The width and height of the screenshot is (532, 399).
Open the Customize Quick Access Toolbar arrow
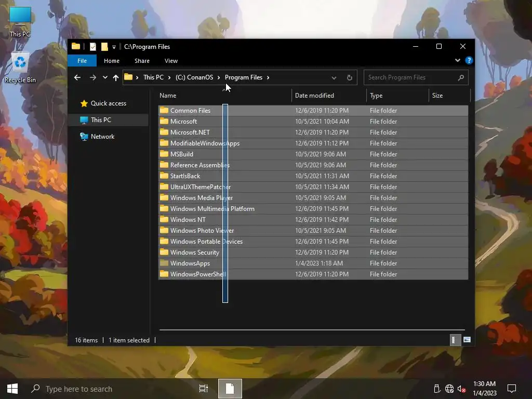coord(114,47)
